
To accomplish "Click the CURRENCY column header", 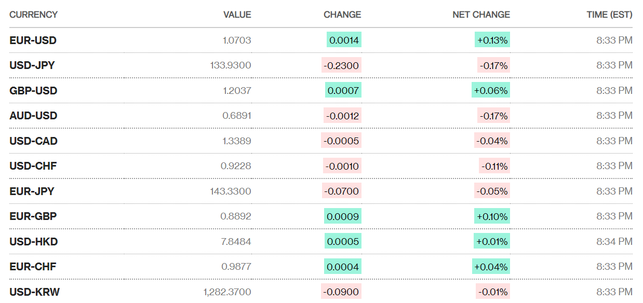I will [x=33, y=15].
